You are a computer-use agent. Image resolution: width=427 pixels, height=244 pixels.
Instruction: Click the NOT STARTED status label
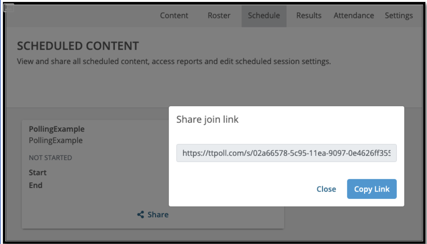tap(50, 158)
